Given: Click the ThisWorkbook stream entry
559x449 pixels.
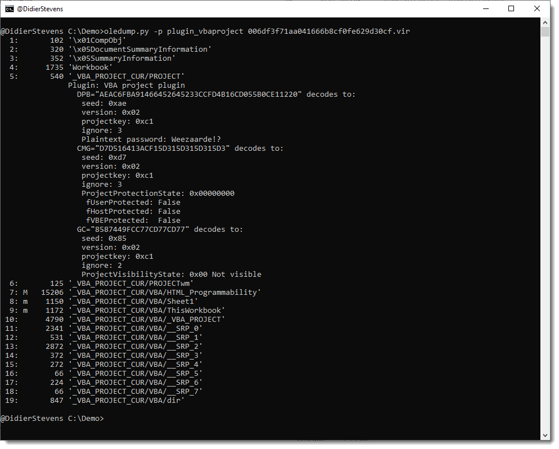Looking at the screenshot, I should click(x=147, y=311).
